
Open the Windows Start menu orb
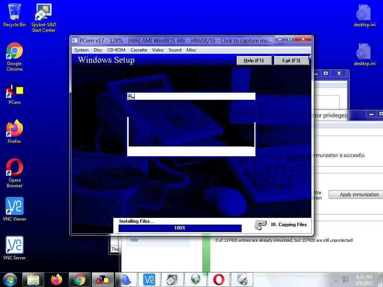click(10, 280)
